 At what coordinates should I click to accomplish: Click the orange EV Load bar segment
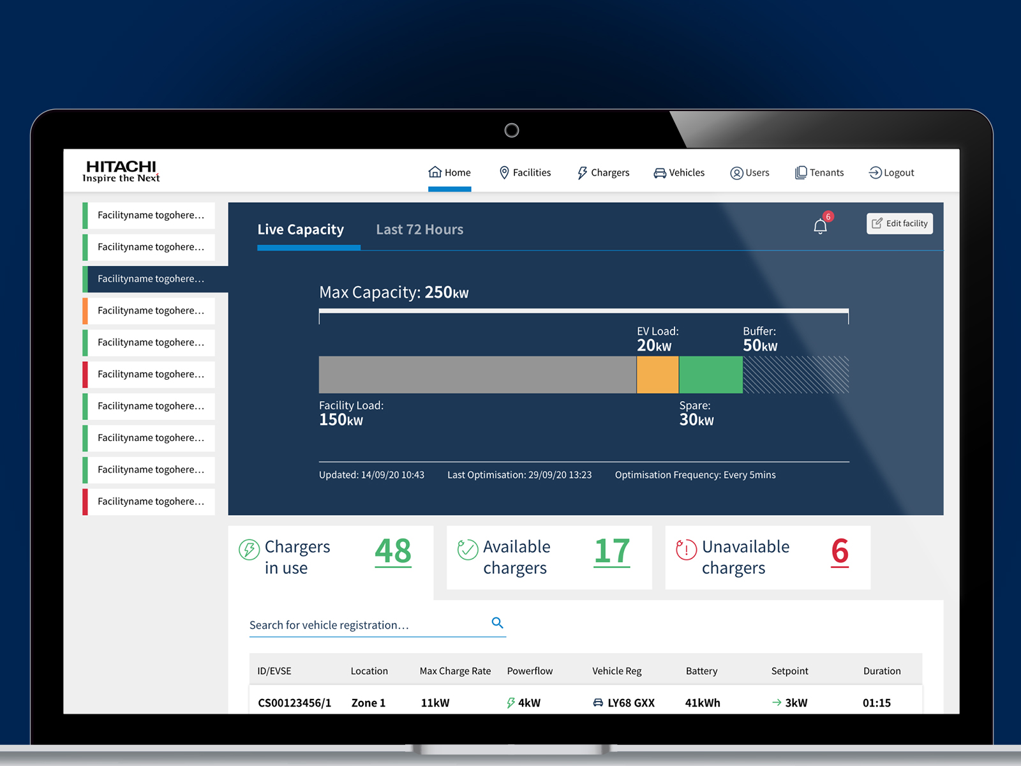tap(658, 375)
